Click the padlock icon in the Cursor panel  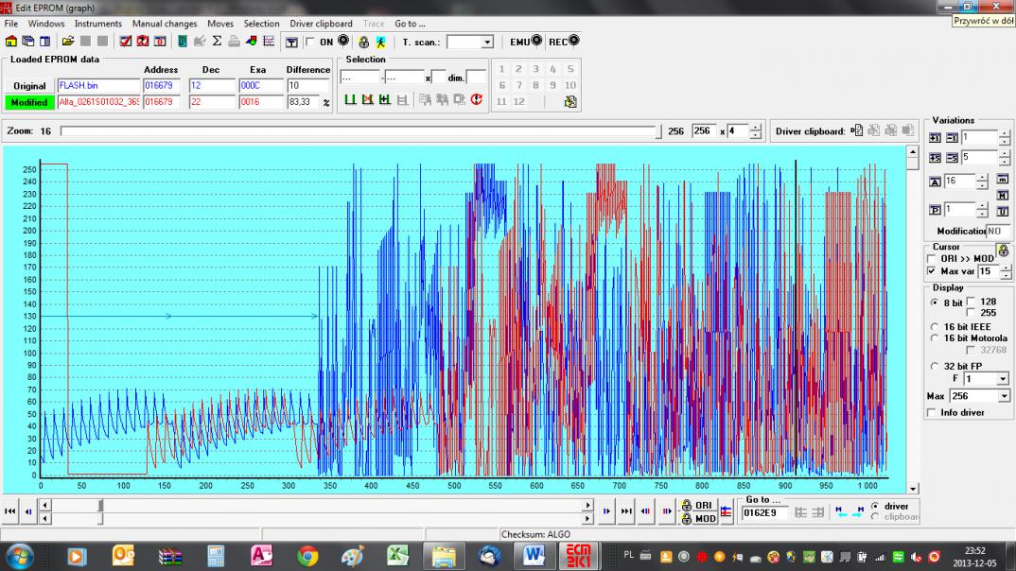[x=1003, y=250]
